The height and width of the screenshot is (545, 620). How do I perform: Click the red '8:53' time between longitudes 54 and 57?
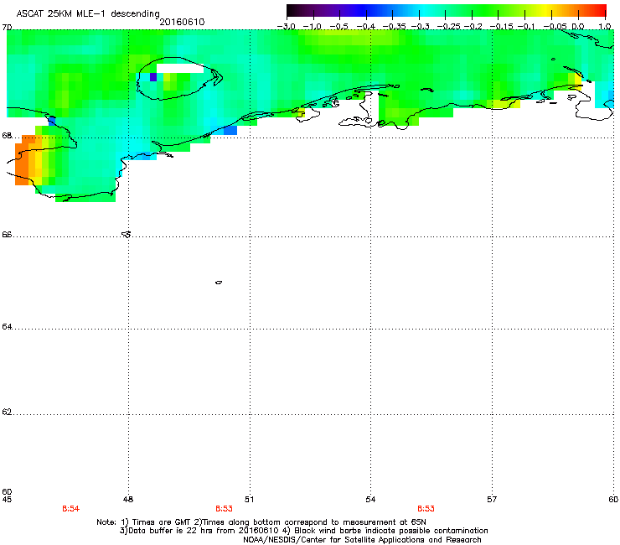tap(426, 509)
